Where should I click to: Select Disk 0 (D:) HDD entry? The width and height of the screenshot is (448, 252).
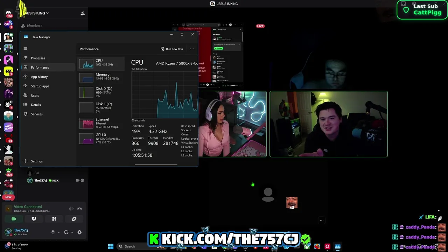(x=101, y=92)
